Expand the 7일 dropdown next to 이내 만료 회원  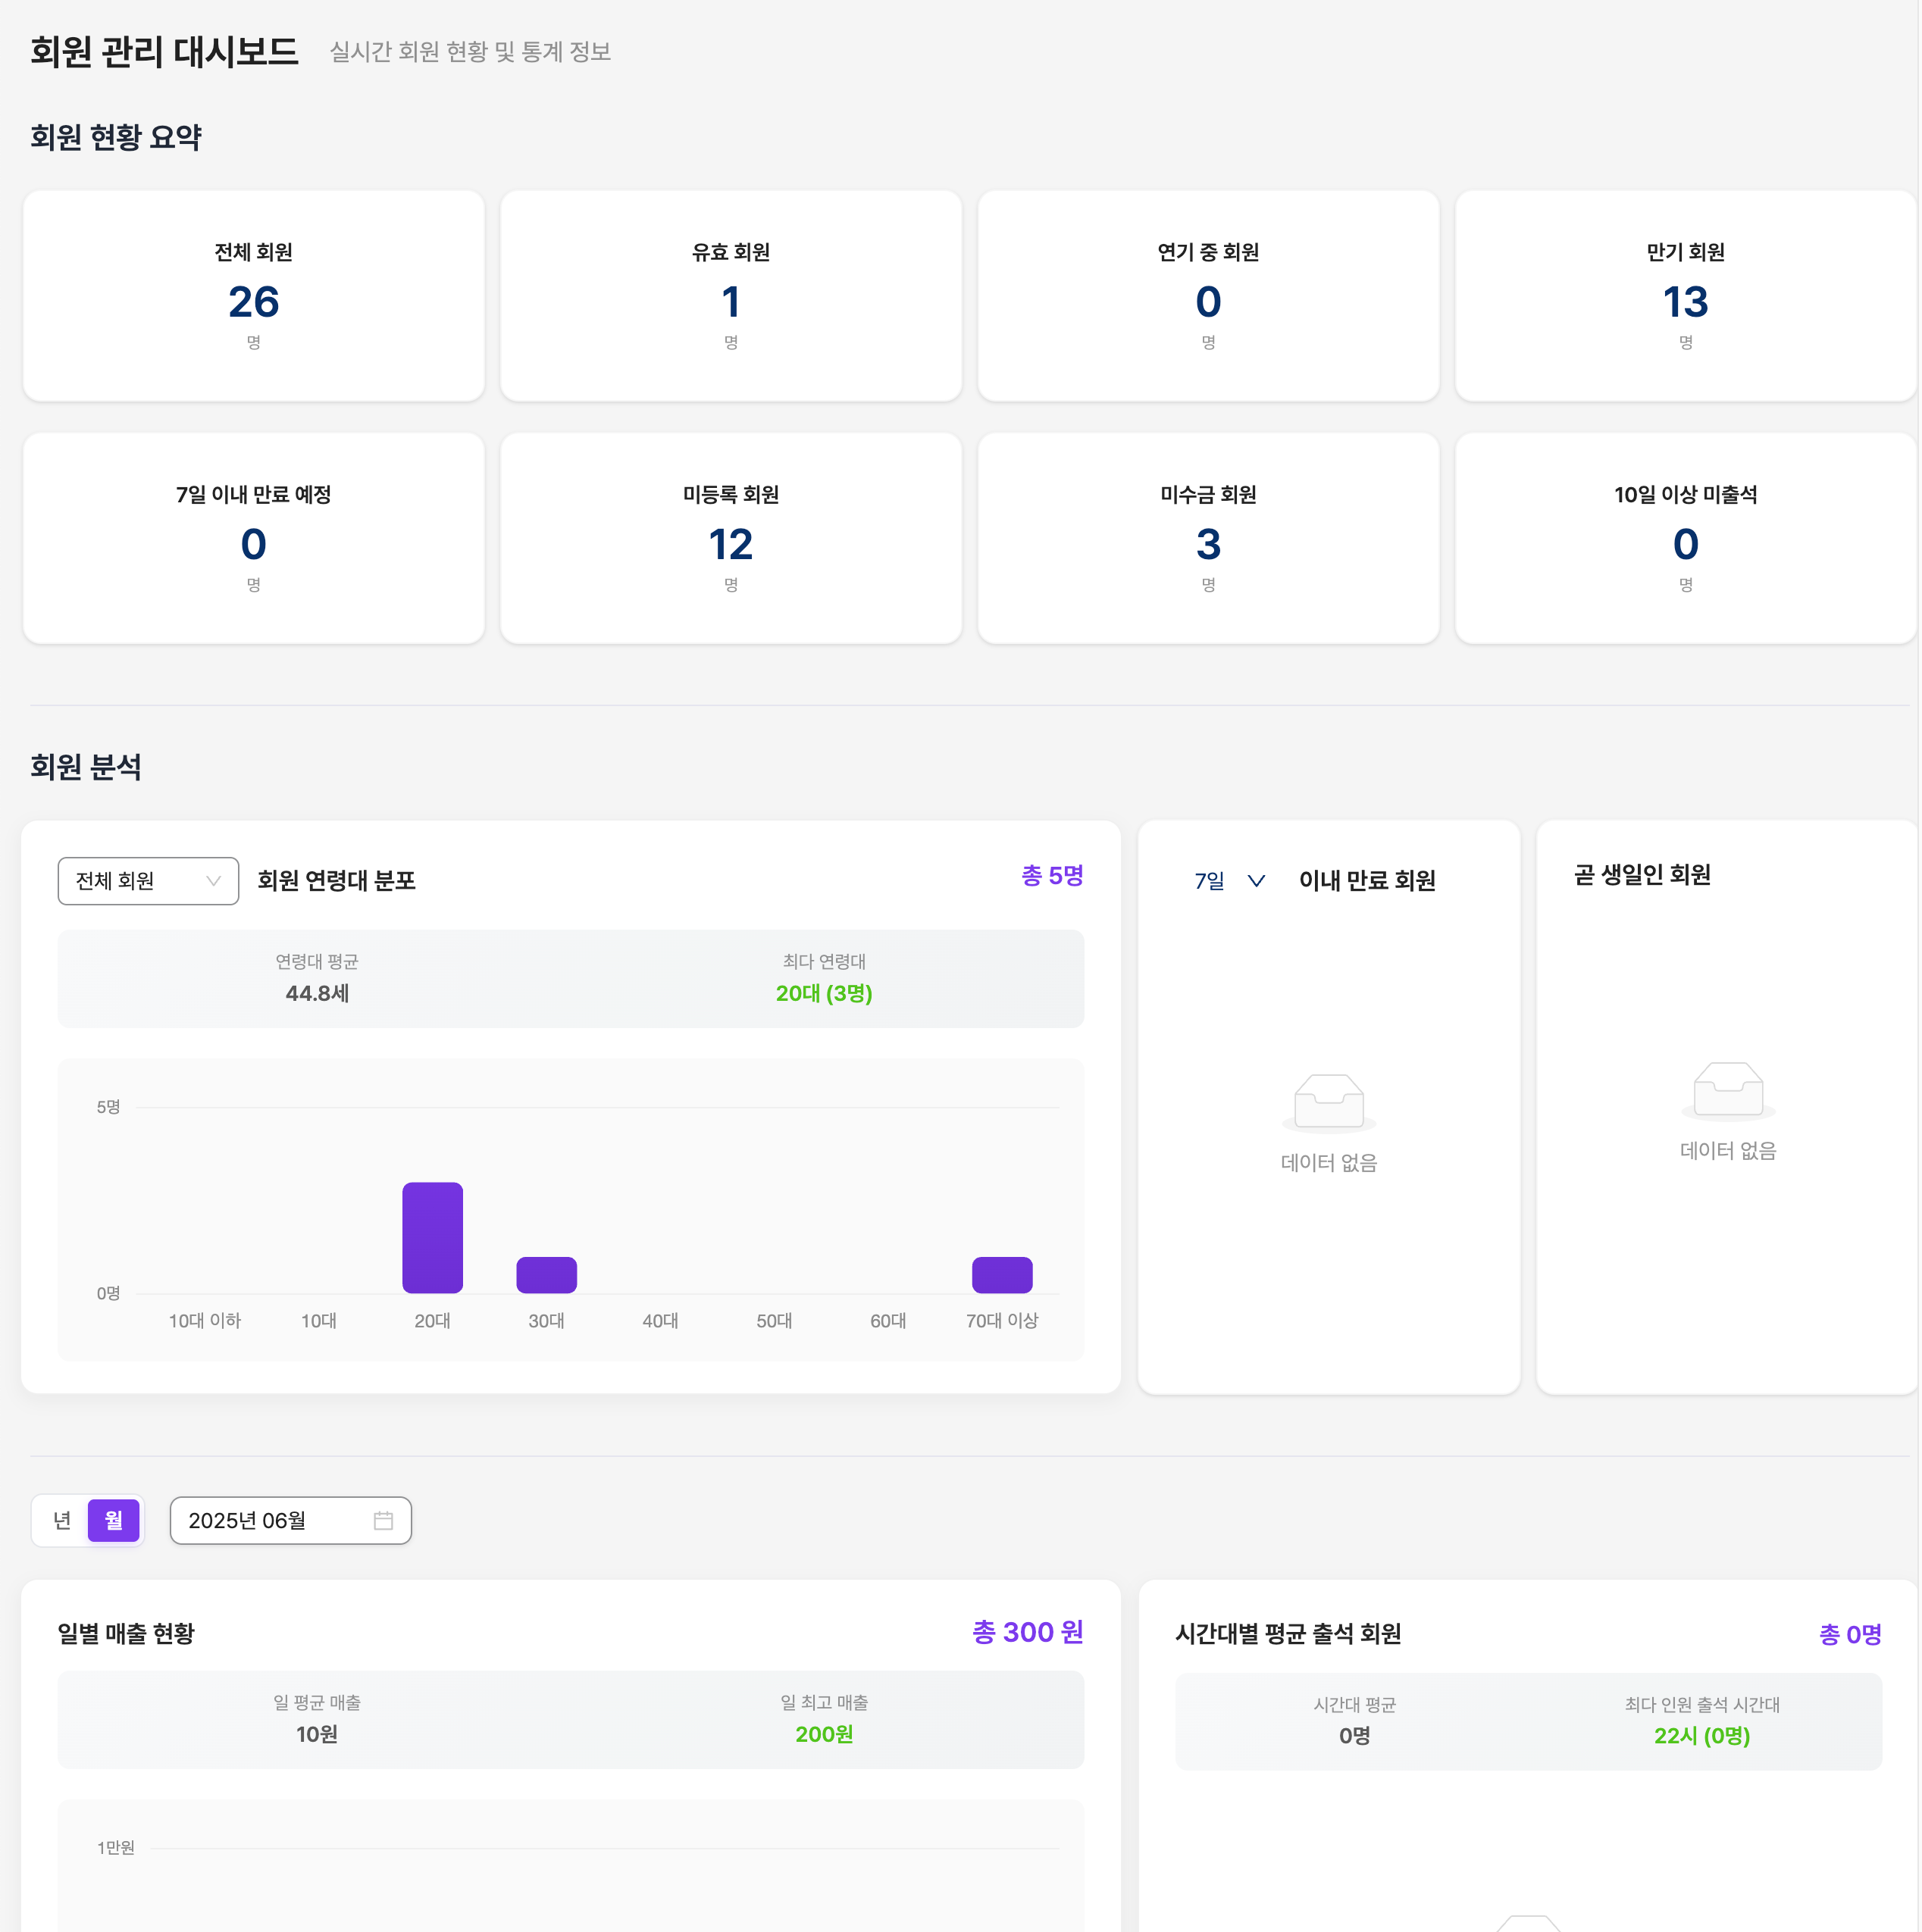pyautogui.click(x=1229, y=881)
